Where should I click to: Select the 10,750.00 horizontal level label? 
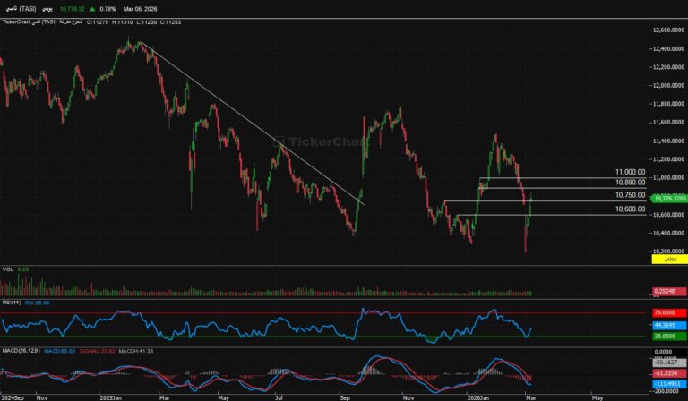pos(630,195)
